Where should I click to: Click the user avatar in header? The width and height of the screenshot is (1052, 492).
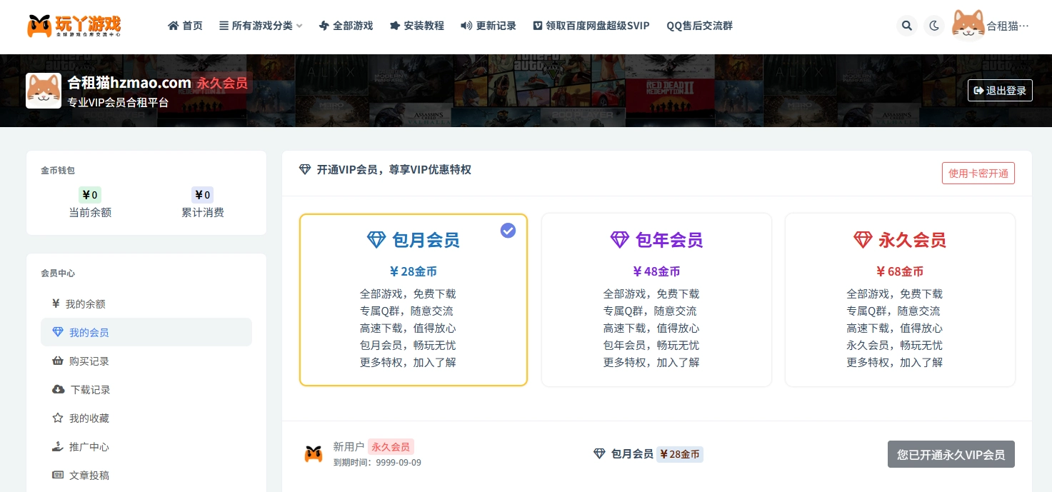click(x=968, y=26)
